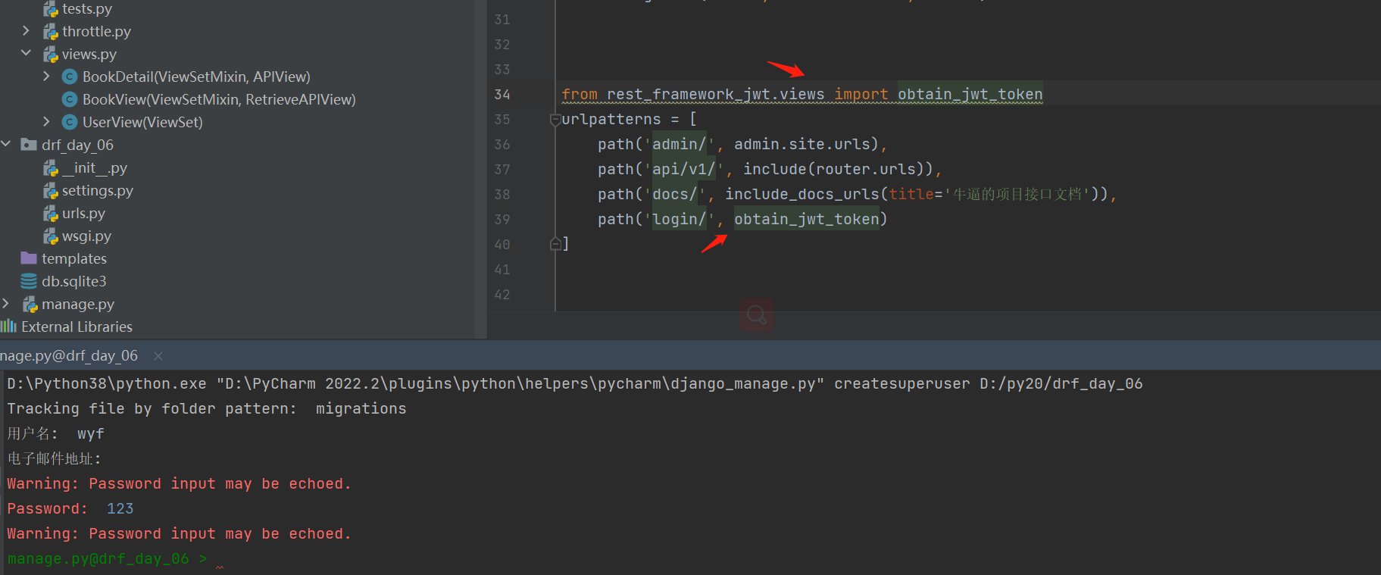This screenshot has width=1381, height=575.
Task: Click the BookDetail class icon
Action: point(70,77)
